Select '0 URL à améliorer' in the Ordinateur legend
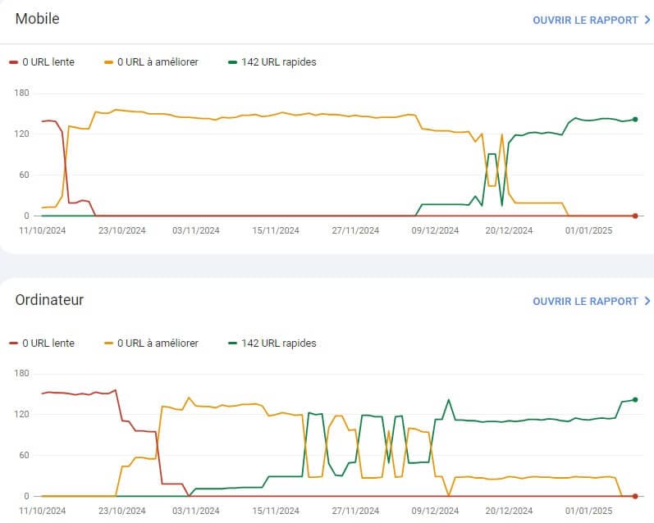The width and height of the screenshot is (654, 523). click(x=158, y=343)
